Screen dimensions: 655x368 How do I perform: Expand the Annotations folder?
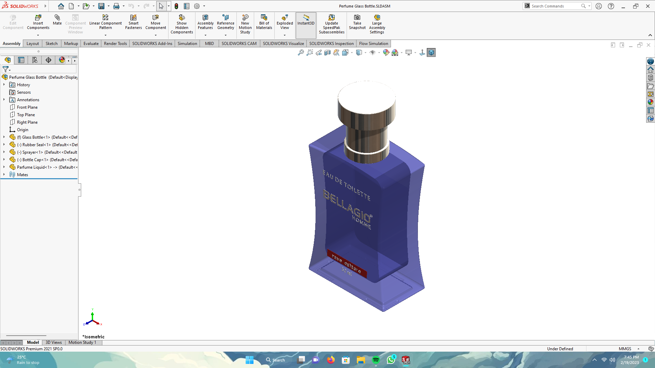click(x=4, y=99)
